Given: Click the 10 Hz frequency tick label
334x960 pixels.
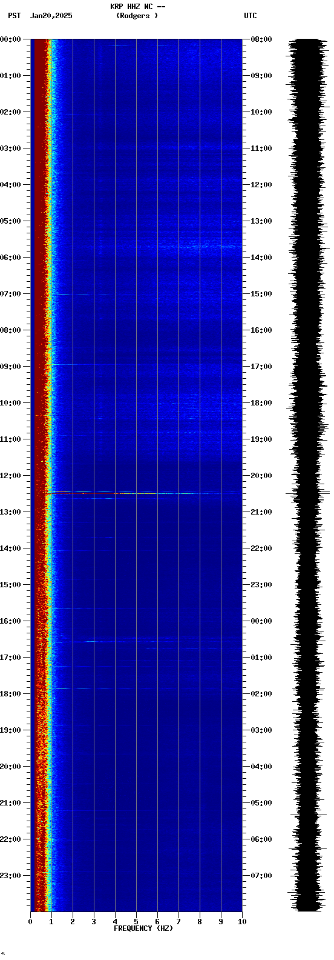Looking at the screenshot, I should click(242, 922).
